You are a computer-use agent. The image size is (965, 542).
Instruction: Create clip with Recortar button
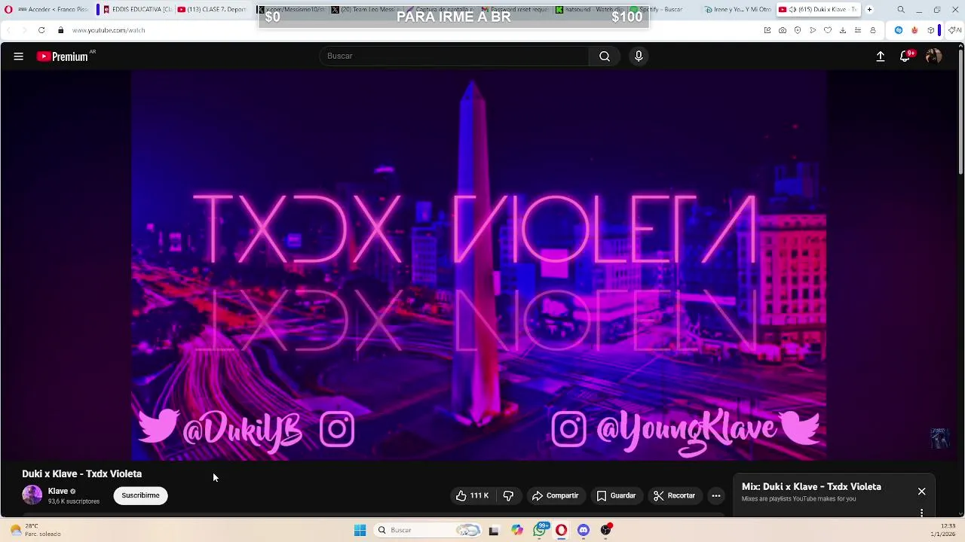674,495
